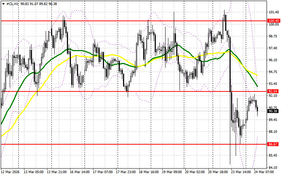Select the red 86.67 price tag
281x176 pixels.
pyautogui.click(x=273, y=144)
